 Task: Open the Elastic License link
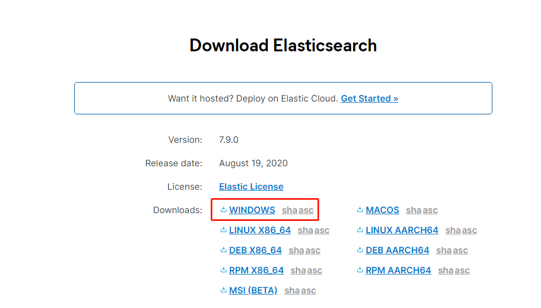[x=251, y=187]
